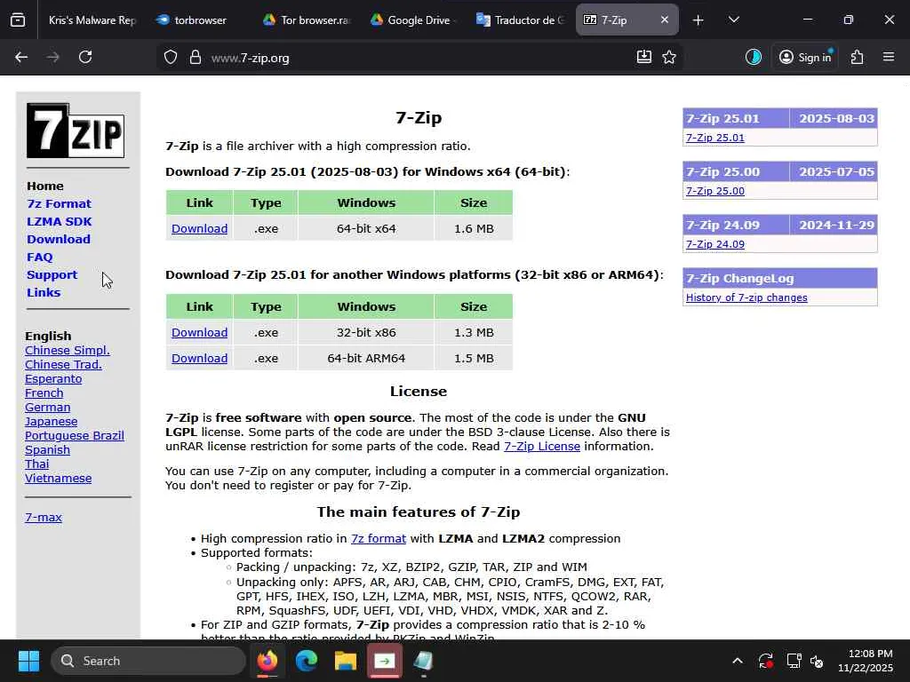Open a new tab with the plus button
910x682 pixels.
click(698, 20)
